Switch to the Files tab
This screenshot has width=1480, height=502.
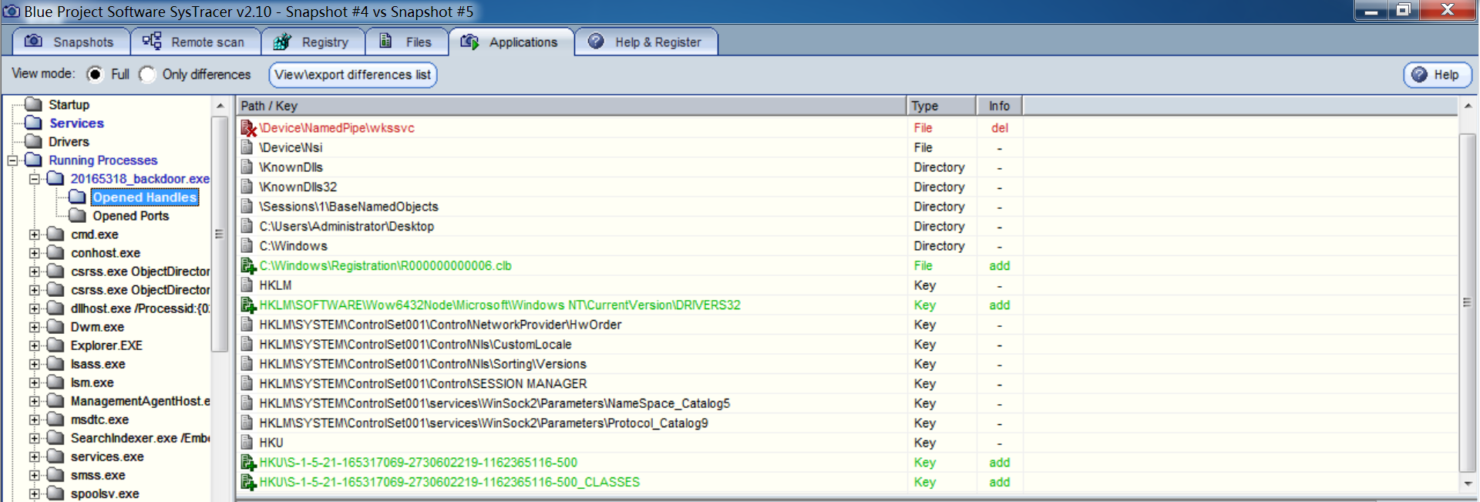click(x=407, y=42)
